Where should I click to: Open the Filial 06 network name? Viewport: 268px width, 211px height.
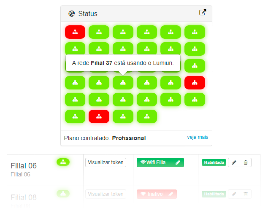tap(24, 166)
